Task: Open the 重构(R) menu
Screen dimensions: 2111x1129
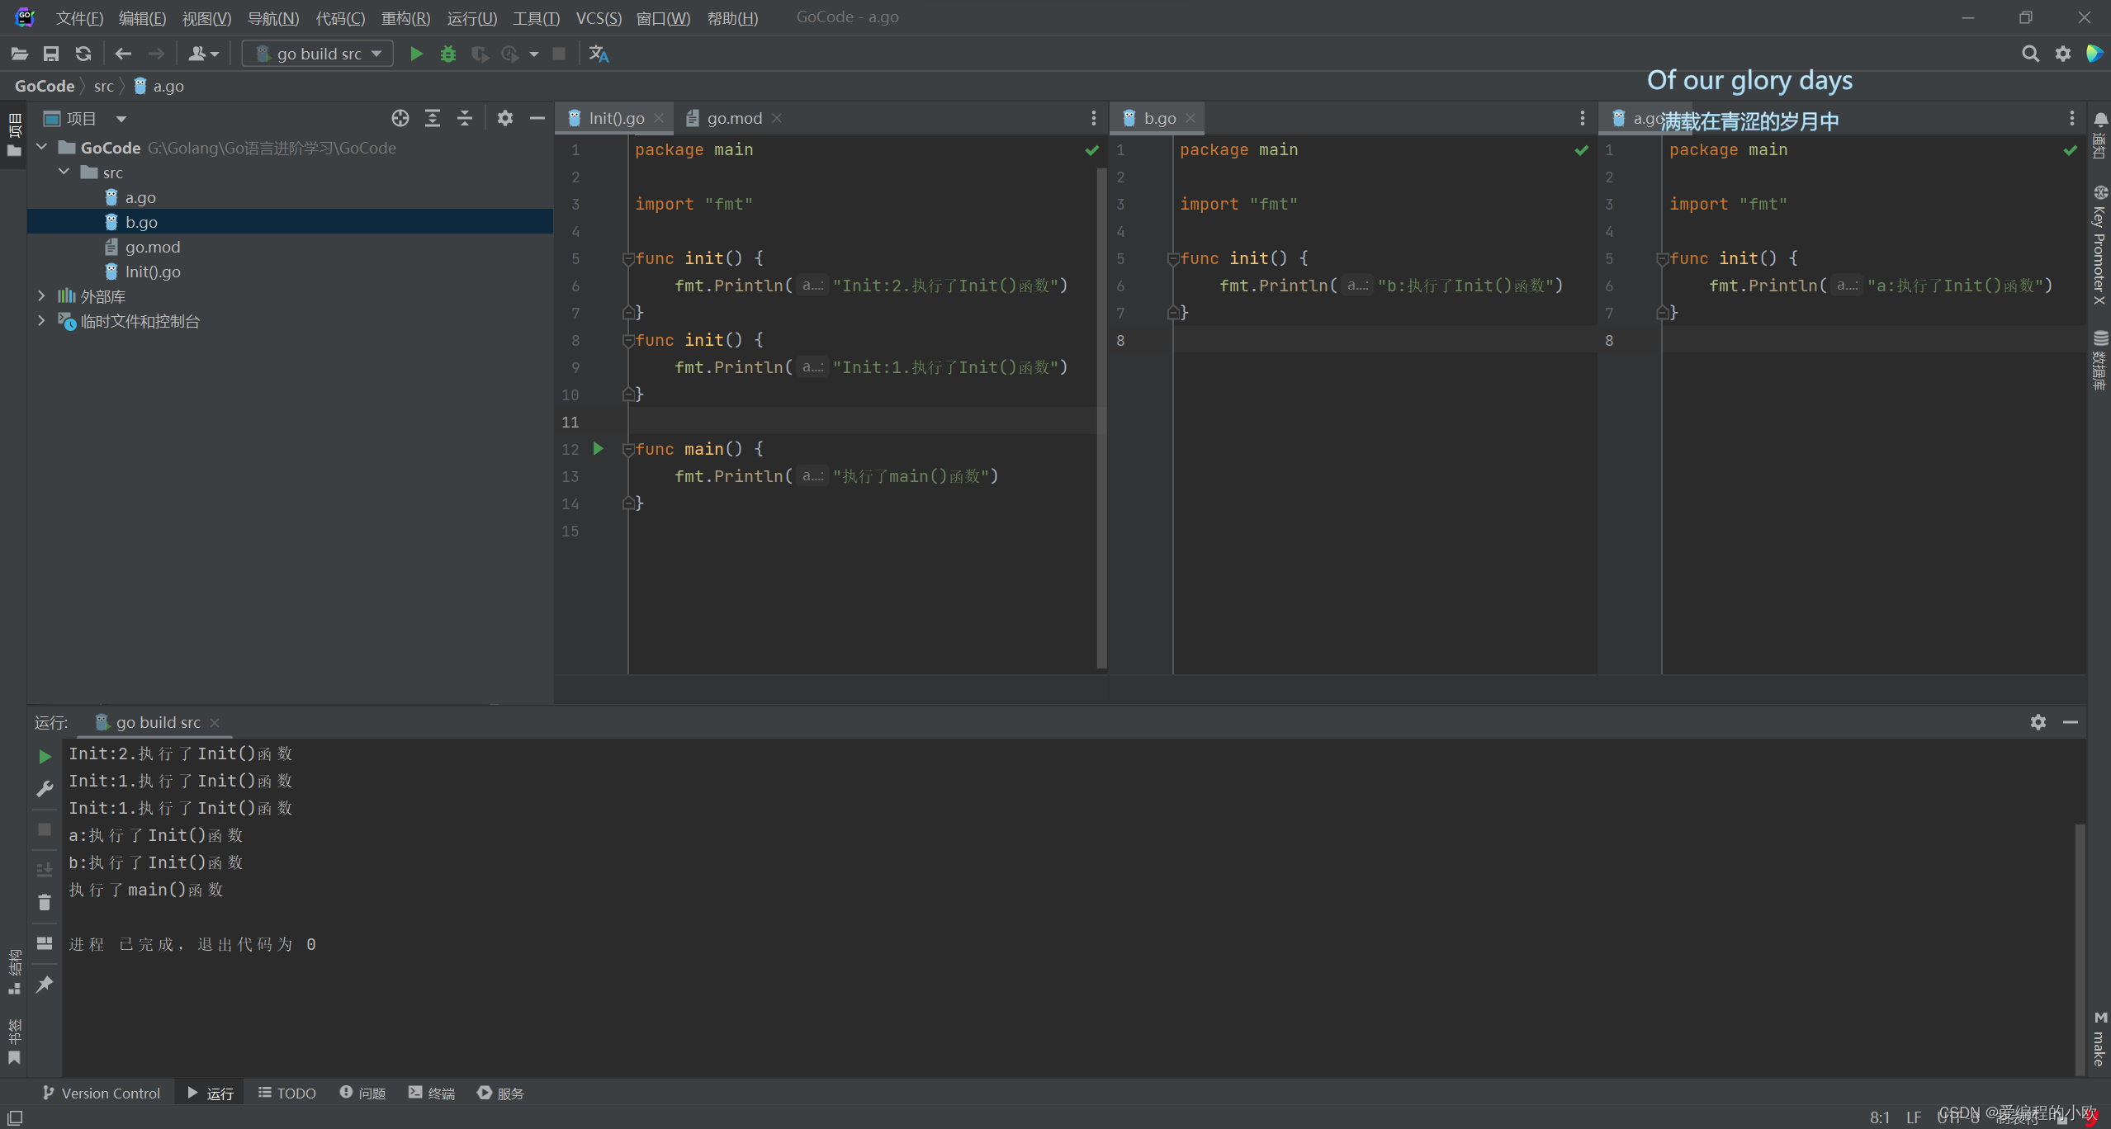Action: pos(405,17)
